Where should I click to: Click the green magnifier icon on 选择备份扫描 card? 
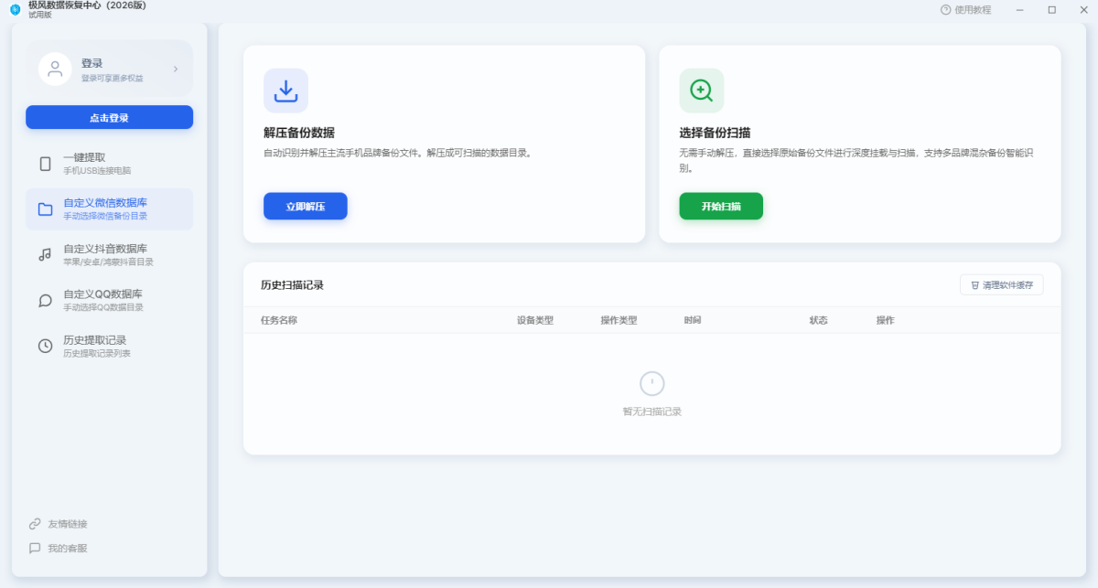pos(702,91)
